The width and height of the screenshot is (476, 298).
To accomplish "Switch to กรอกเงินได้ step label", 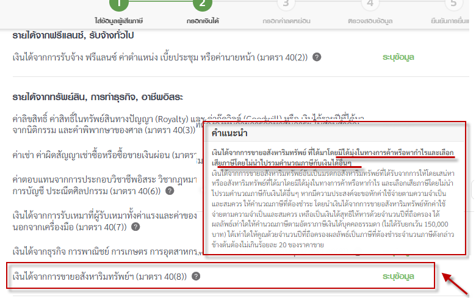I will click(x=203, y=20).
